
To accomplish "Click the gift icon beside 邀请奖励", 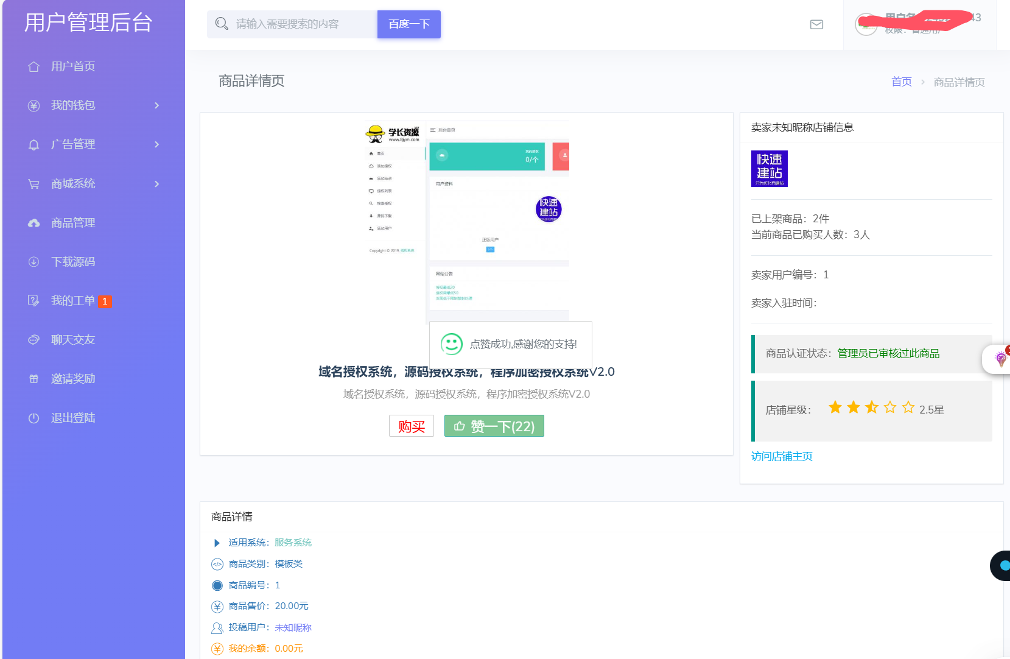I will 34,379.
